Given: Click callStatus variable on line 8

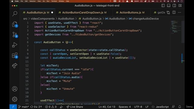Looking at the screenshot, I should 57,50.
